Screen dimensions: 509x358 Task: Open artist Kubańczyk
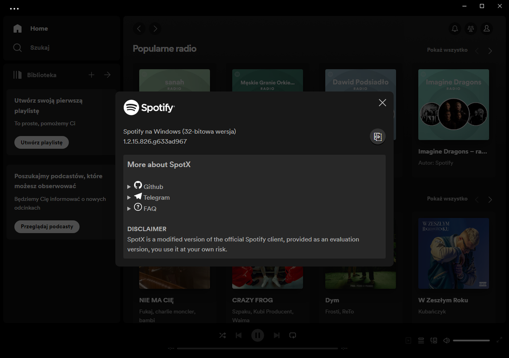(x=432, y=311)
